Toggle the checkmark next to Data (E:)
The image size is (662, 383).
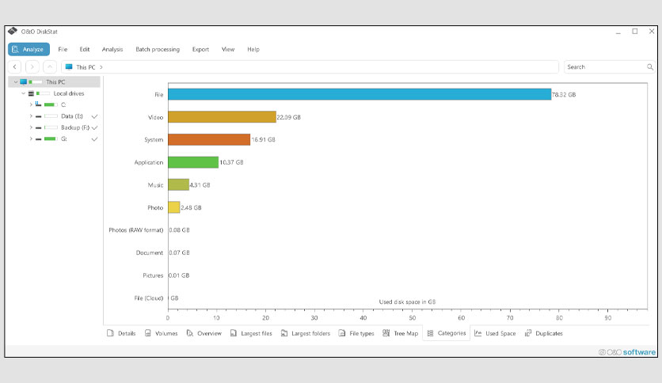tap(94, 116)
